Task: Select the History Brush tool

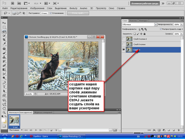Action: [4, 61]
